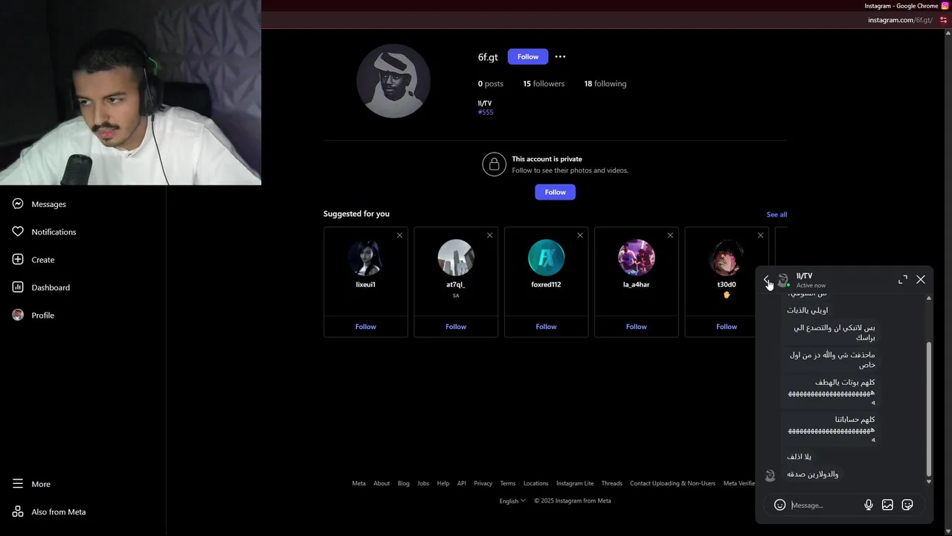Open 6f.gt profile picture
Viewport: 952px width, 536px height.
click(x=393, y=81)
